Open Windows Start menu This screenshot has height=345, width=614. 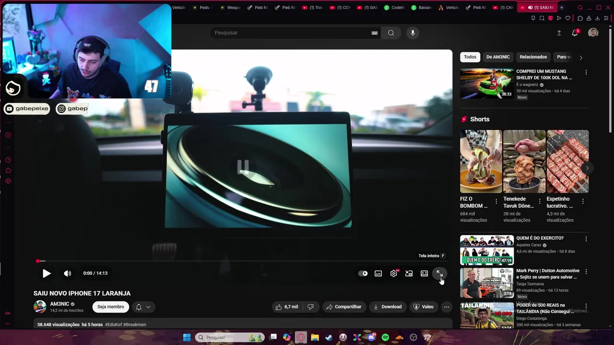tap(187, 337)
